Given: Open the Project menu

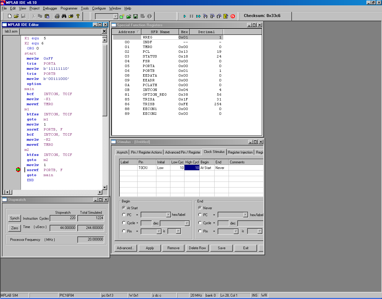Looking at the screenshot, I should (34, 8).
